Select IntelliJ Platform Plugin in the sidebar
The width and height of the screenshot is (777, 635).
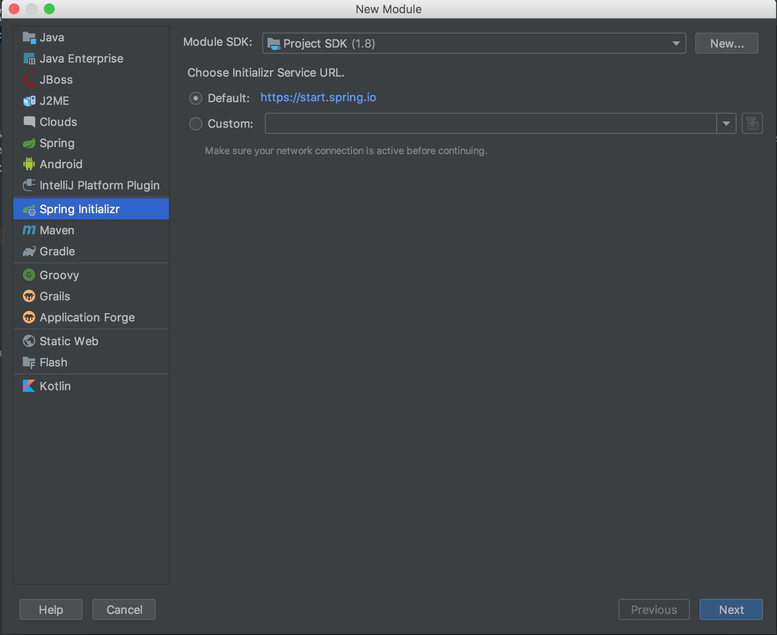pos(99,185)
